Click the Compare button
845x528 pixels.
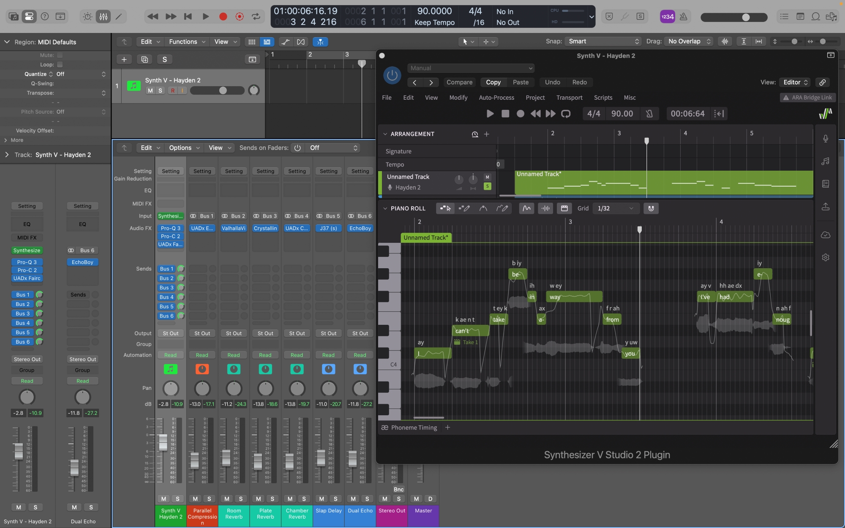tap(459, 82)
